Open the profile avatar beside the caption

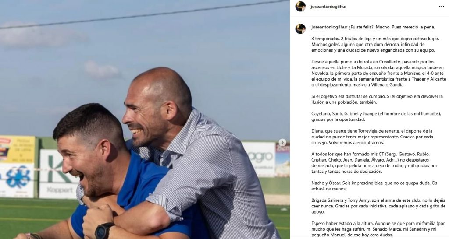(300, 29)
